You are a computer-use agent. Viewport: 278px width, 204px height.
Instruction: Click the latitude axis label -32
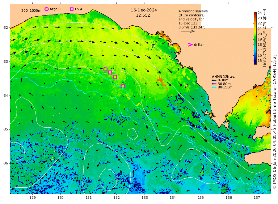coord(6,28)
